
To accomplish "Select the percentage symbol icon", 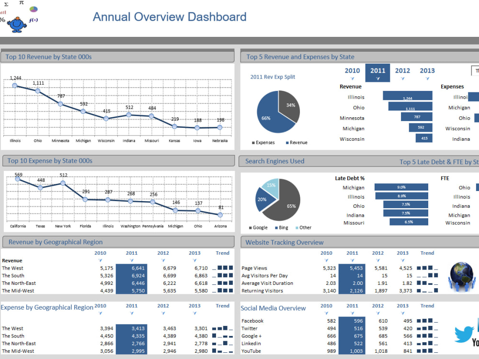I will [x=2, y=20].
